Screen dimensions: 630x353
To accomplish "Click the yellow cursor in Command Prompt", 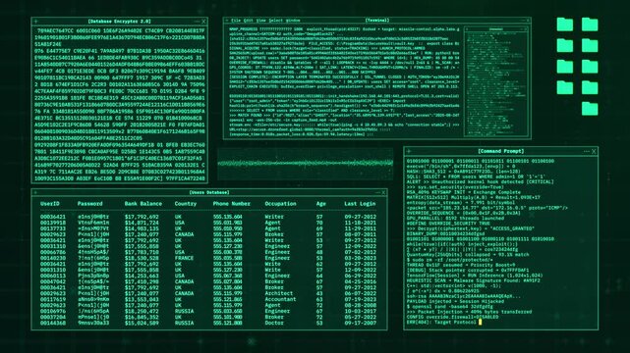I will pyautogui.click(x=480, y=322).
